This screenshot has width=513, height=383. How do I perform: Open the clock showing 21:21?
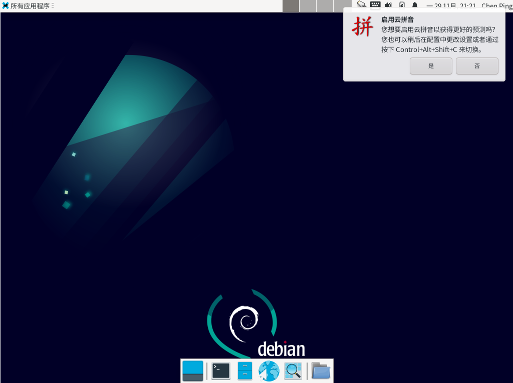(451, 5)
